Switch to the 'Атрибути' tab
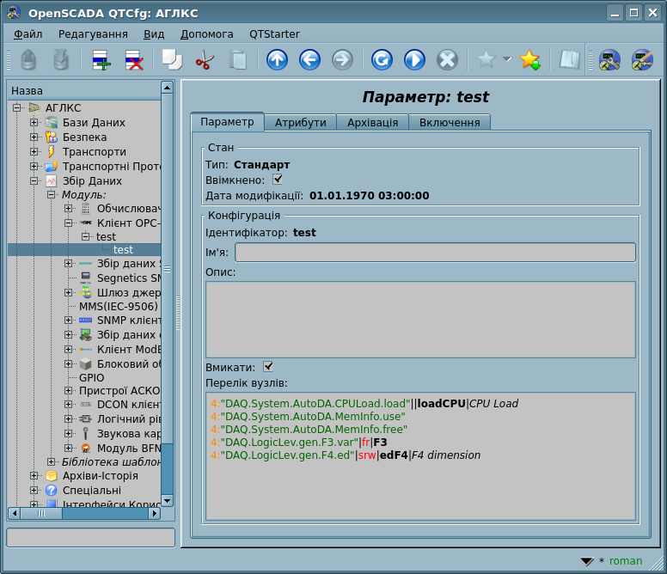The width and height of the screenshot is (667, 574). pyautogui.click(x=300, y=123)
